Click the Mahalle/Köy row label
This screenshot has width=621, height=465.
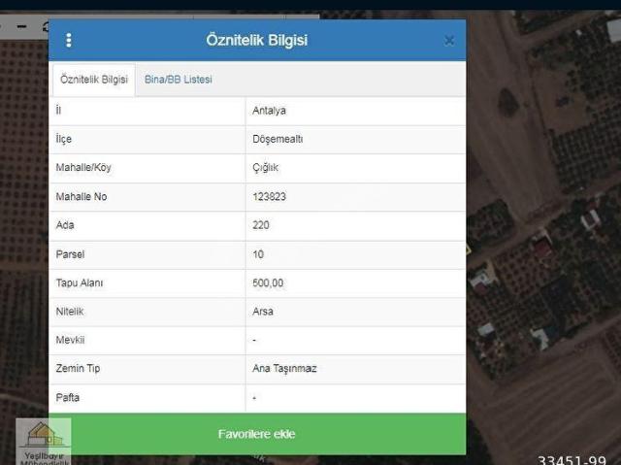83,168
